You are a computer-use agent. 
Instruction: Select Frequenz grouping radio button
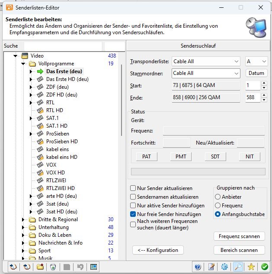click(x=218, y=205)
